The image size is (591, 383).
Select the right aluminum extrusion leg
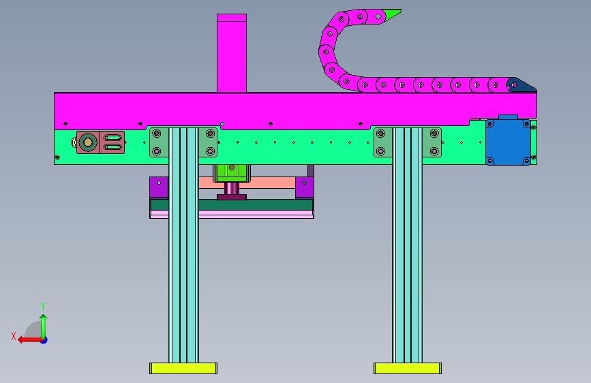coord(408,245)
